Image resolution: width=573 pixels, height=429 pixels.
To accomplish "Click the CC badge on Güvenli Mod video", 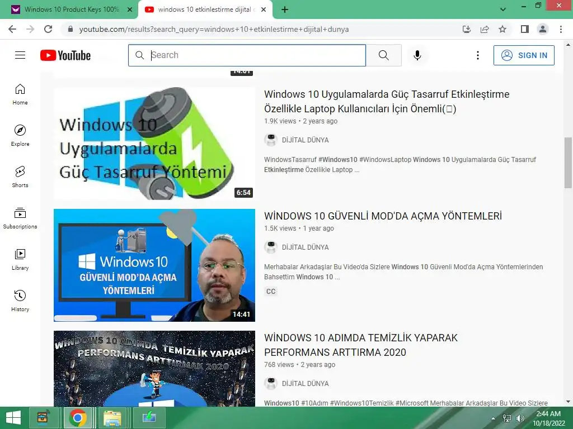I will click(271, 292).
